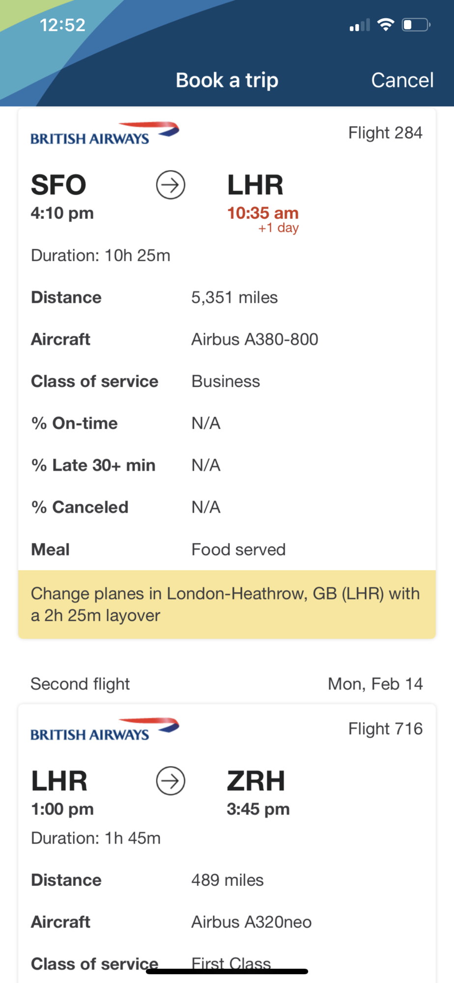Tap the home indicator bar at bottom
Viewport: 454px width, 983px height.
pyautogui.click(x=227, y=971)
